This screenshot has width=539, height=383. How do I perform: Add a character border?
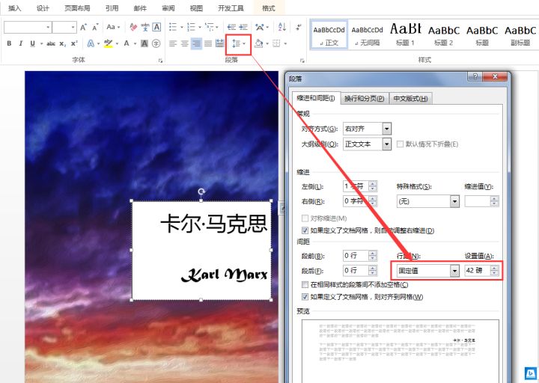pyautogui.click(x=156, y=27)
